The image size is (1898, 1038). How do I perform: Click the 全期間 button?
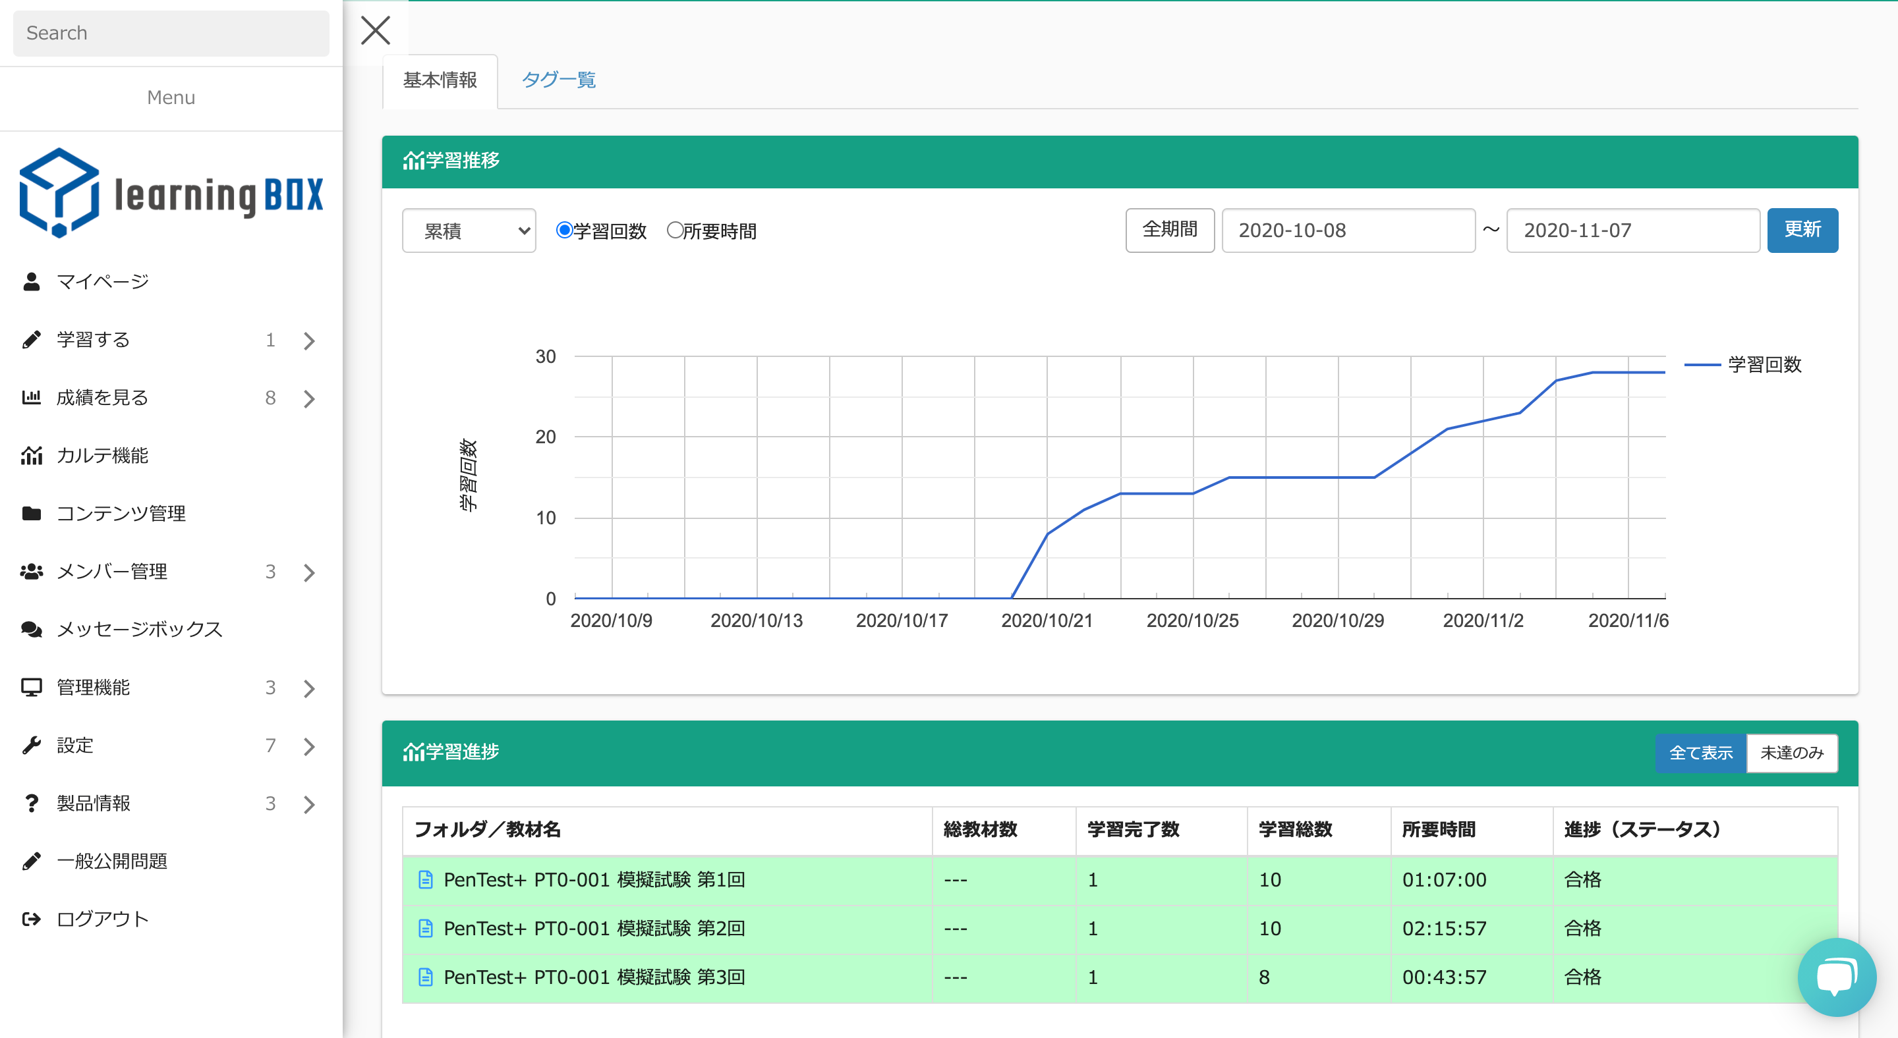tap(1169, 230)
